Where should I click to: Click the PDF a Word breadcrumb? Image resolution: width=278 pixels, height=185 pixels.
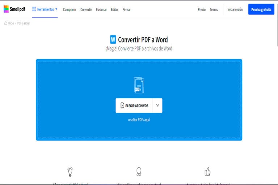pos(24,23)
